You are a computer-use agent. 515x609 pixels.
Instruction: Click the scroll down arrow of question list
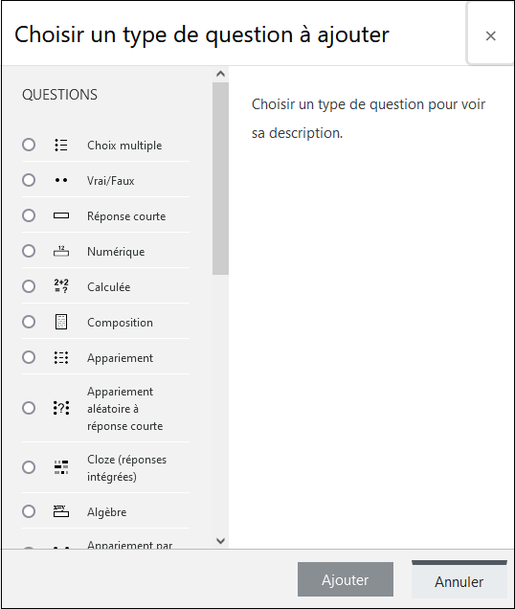click(220, 541)
